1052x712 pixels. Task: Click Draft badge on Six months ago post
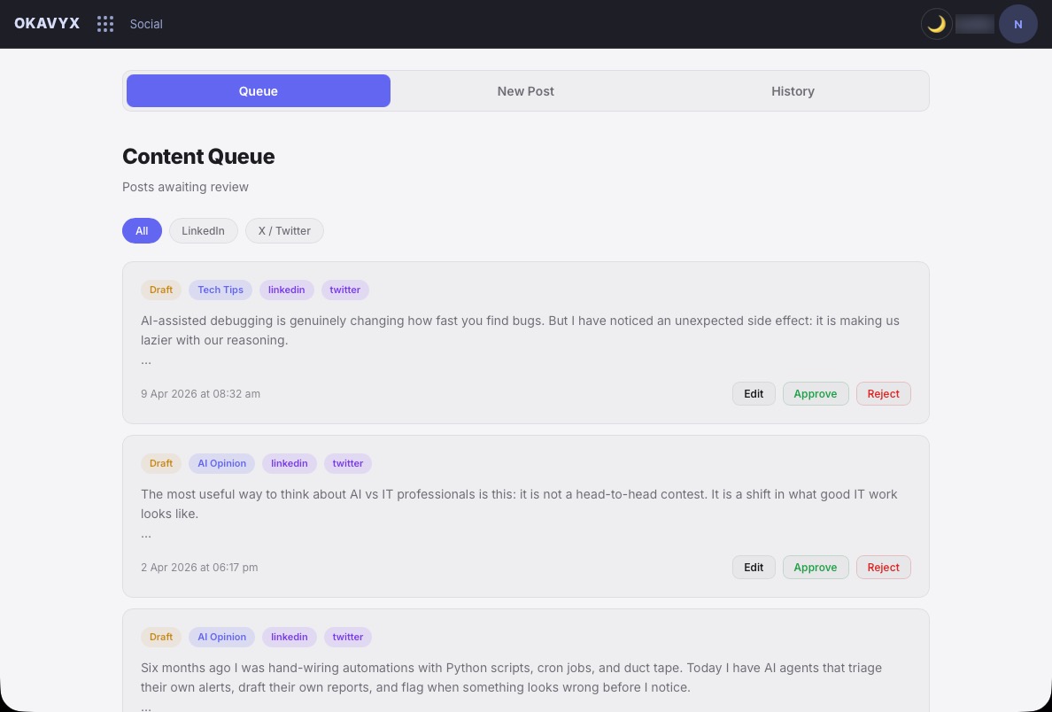[x=161, y=637]
